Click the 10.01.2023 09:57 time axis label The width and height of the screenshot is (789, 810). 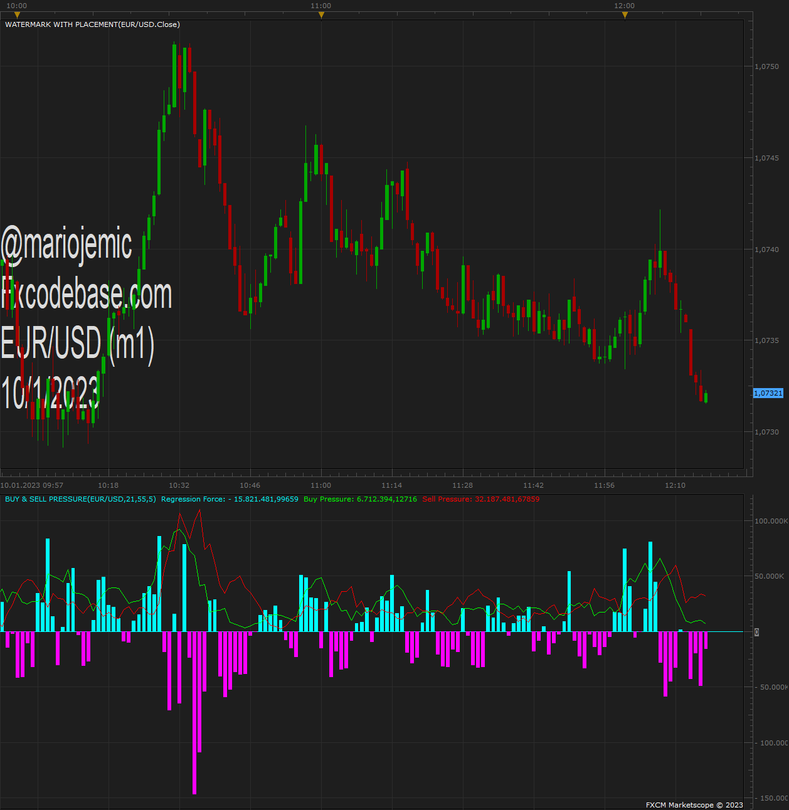click(32, 485)
